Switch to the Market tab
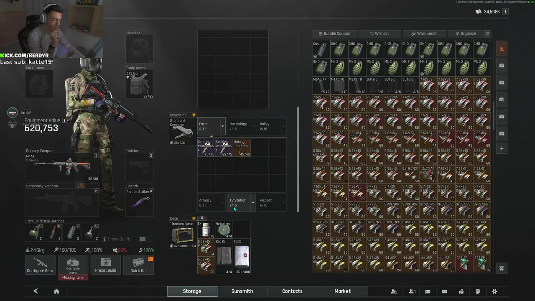This screenshot has width=535, height=301. click(x=343, y=291)
